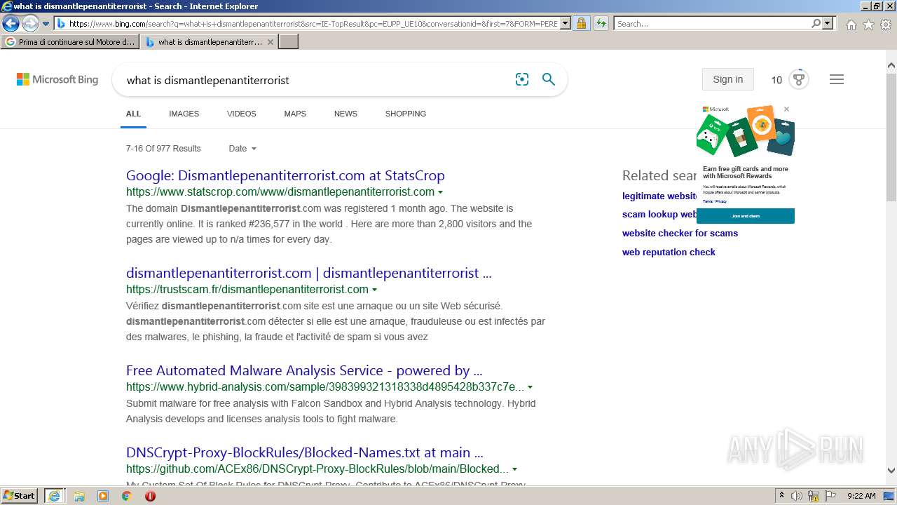Expand the trustscam.fr URL dropdown arrow
Image resolution: width=897 pixels, height=505 pixels.
point(374,290)
